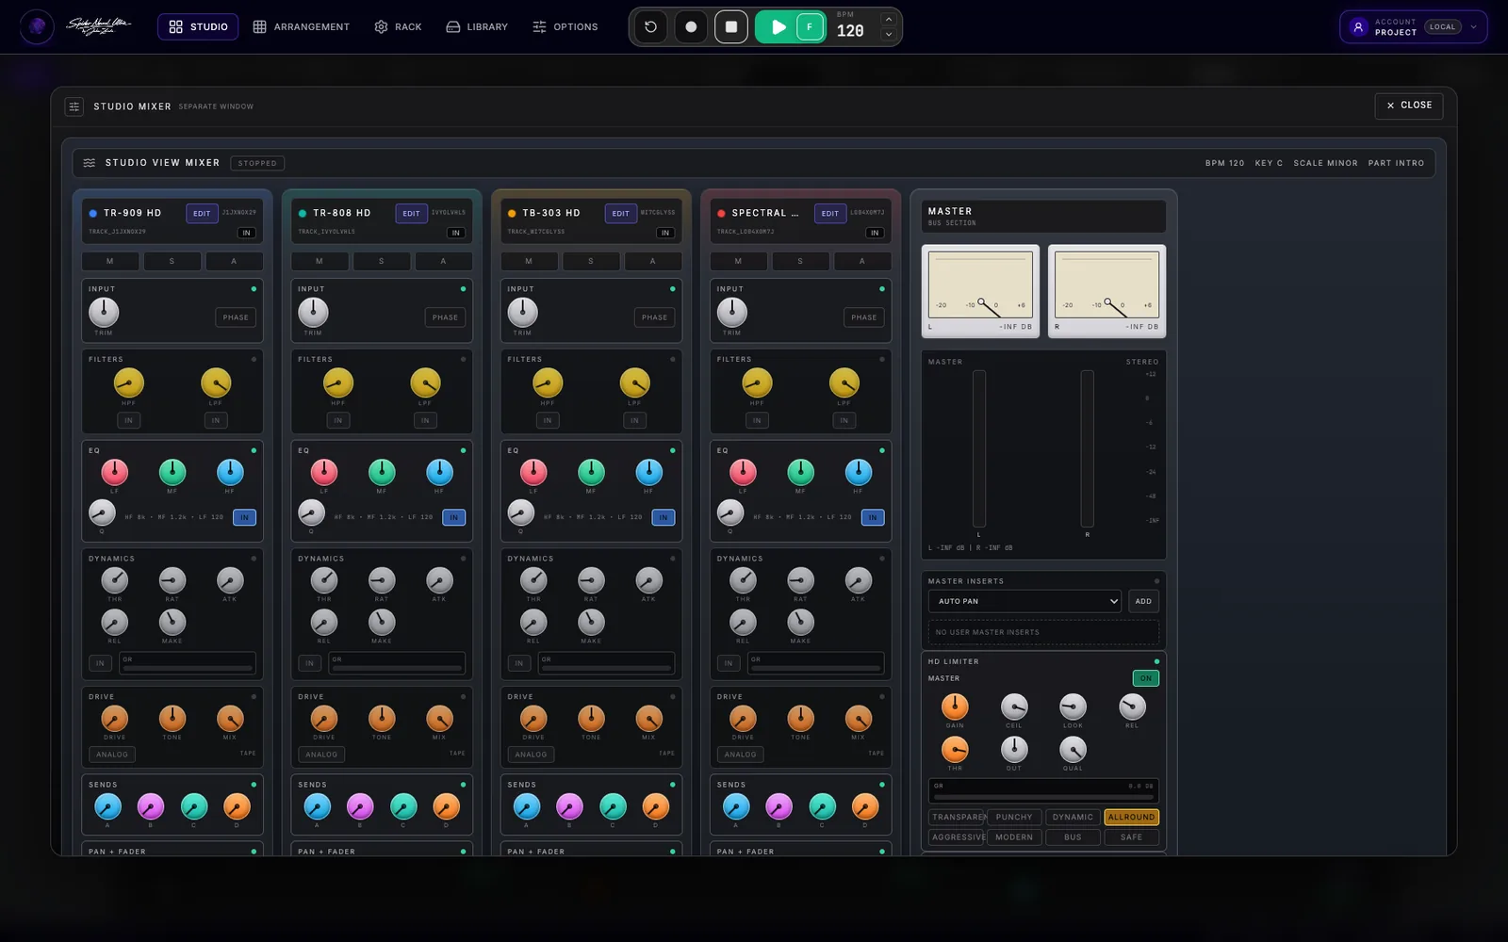The image size is (1508, 942).
Task: Click the HD Limiter Gain orange knob
Action: point(955,706)
